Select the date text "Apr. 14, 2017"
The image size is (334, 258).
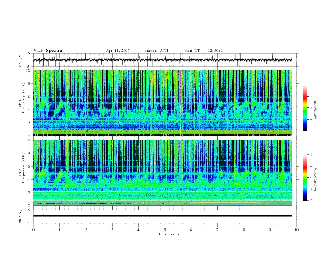pyautogui.click(x=118, y=51)
